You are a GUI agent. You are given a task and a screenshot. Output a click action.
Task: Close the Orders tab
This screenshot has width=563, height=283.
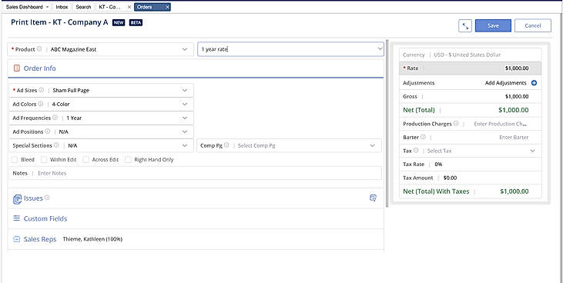(167, 7)
